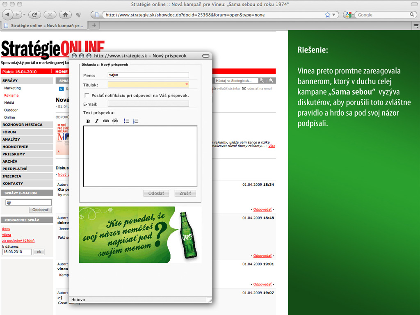Open Médiá in the sidebar

coord(9,103)
